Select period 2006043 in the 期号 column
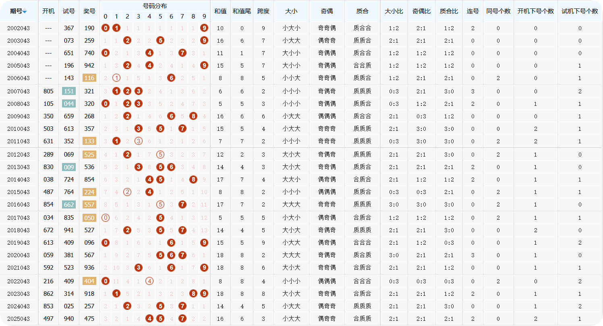This screenshot has height=326, width=603. tap(19, 78)
